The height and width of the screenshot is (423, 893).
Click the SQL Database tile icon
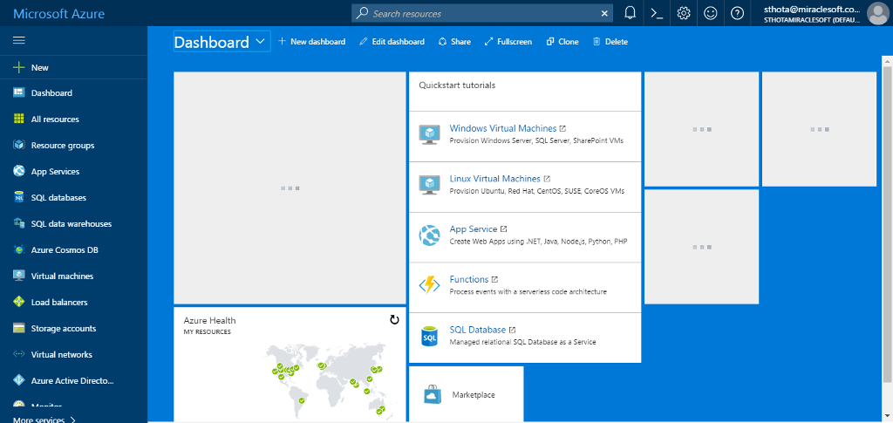point(429,336)
